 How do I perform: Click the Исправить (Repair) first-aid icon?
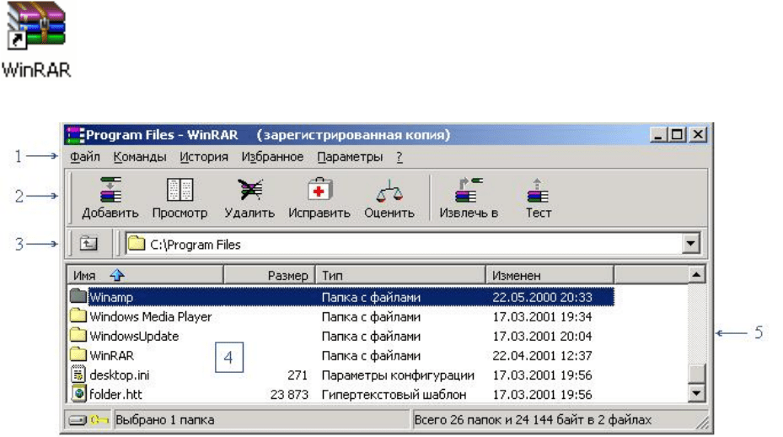point(319,190)
